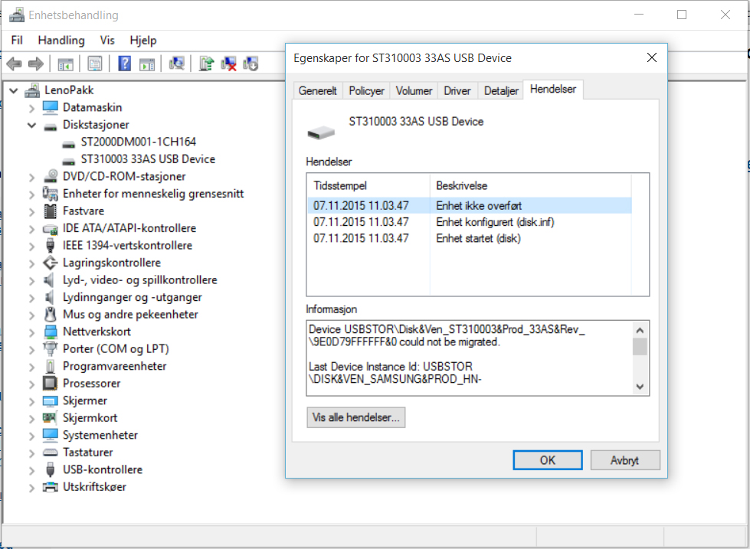Click the Fastvare chip icon

(x=51, y=211)
